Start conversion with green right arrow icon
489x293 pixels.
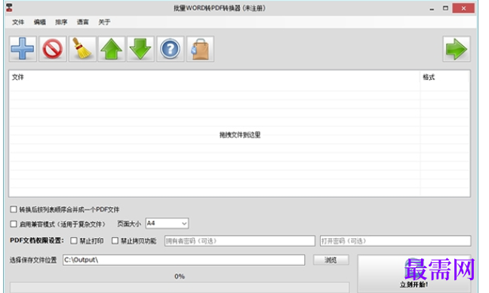[x=457, y=49]
